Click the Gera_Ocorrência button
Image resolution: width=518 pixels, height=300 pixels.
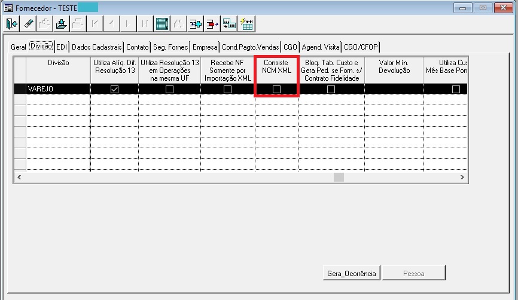[x=352, y=273]
